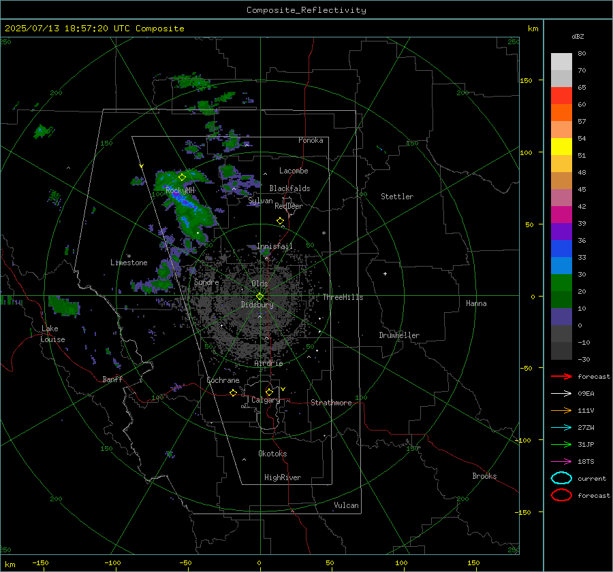The height and width of the screenshot is (572, 613).
Task: Click the -30 value on dBZ scale
Action: (584, 360)
